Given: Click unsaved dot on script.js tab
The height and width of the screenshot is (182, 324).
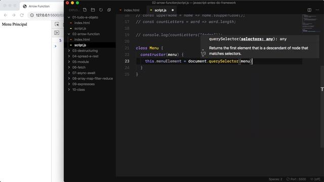Looking at the screenshot, I should pyautogui.click(x=173, y=10).
